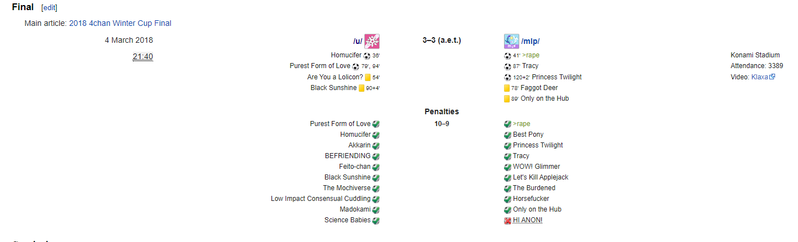Click the missed penalty icon beside HI ANON!

507,220
